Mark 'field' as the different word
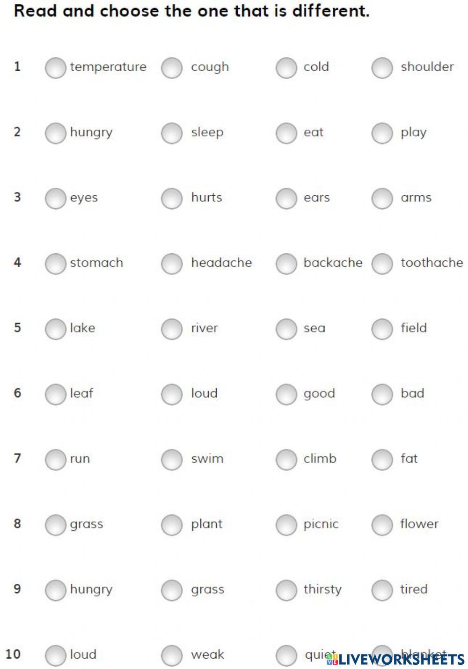 tap(382, 329)
